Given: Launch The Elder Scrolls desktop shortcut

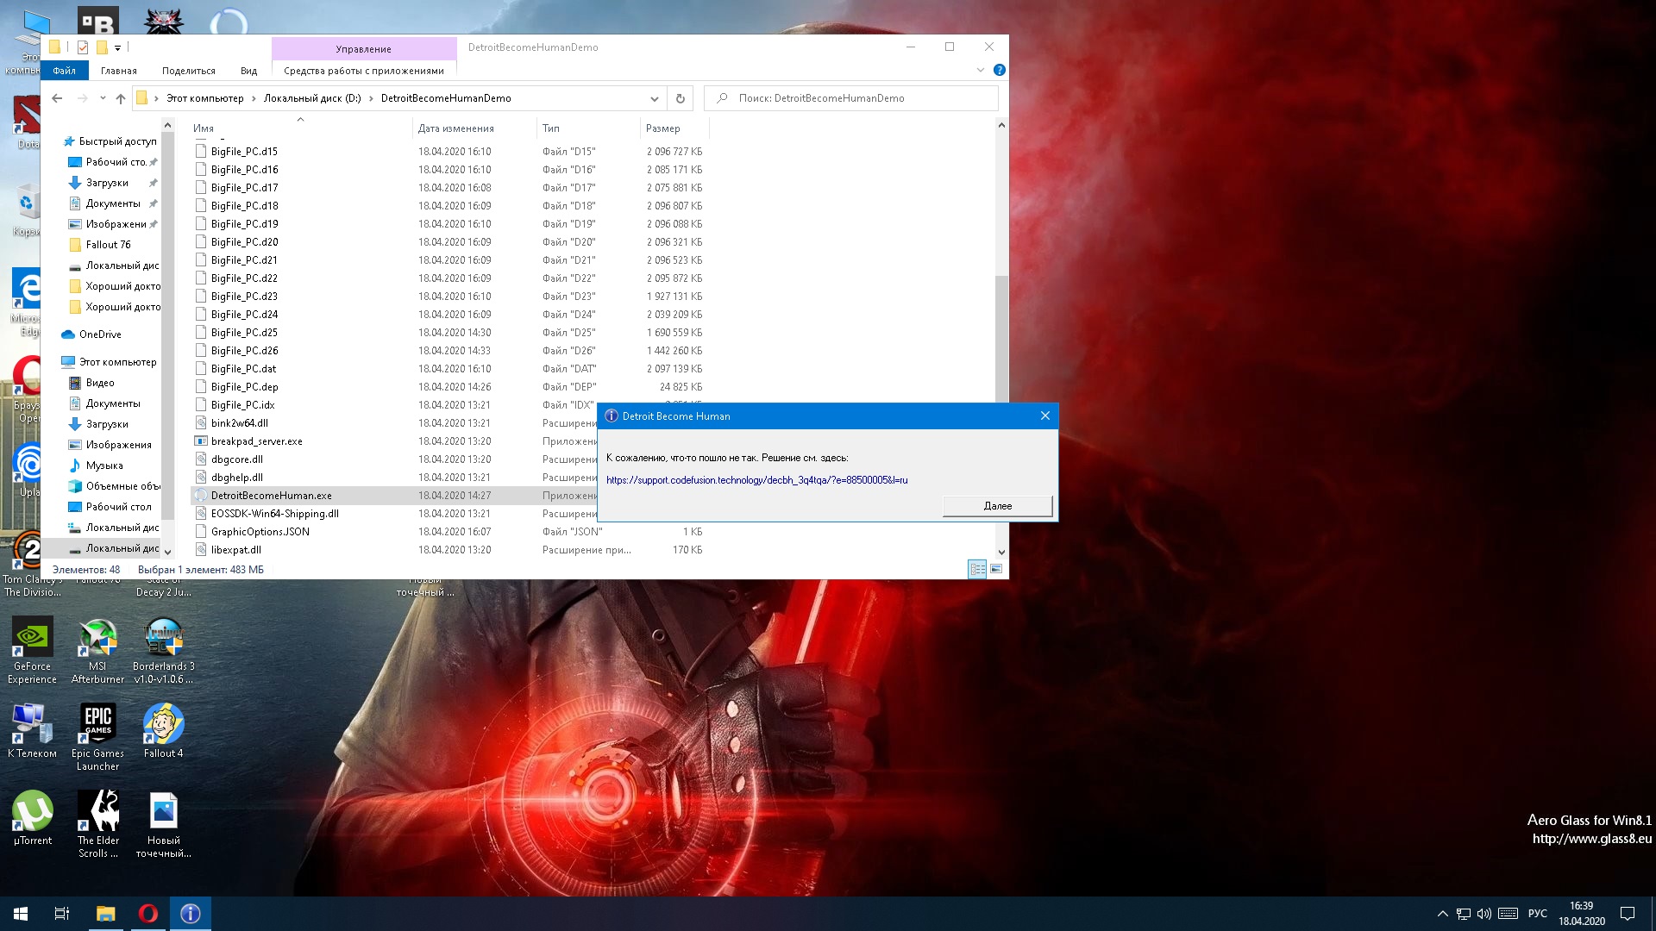Looking at the screenshot, I should tap(97, 824).
